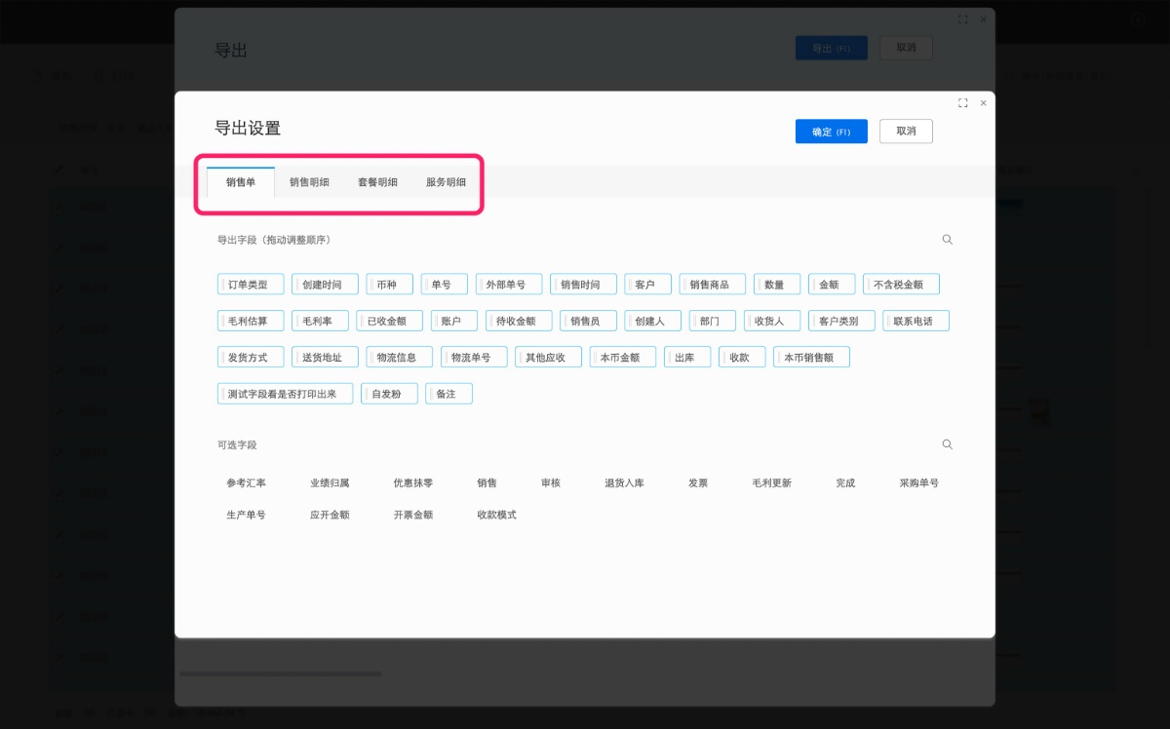Screen dimensions: 1170x729
Task: Add optional field 完成
Action: point(845,482)
